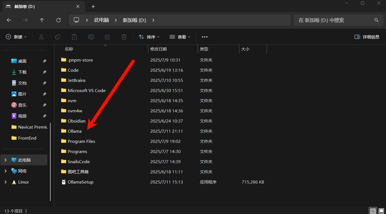This screenshot has width=386, height=214.
Task: Expand 网络 tree node
Action: click(6, 171)
